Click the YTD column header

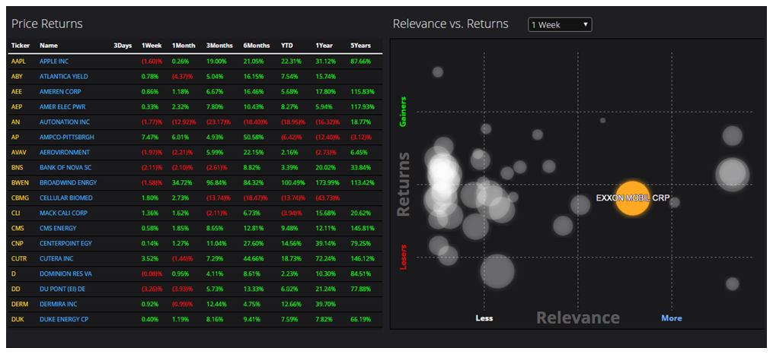coord(286,46)
